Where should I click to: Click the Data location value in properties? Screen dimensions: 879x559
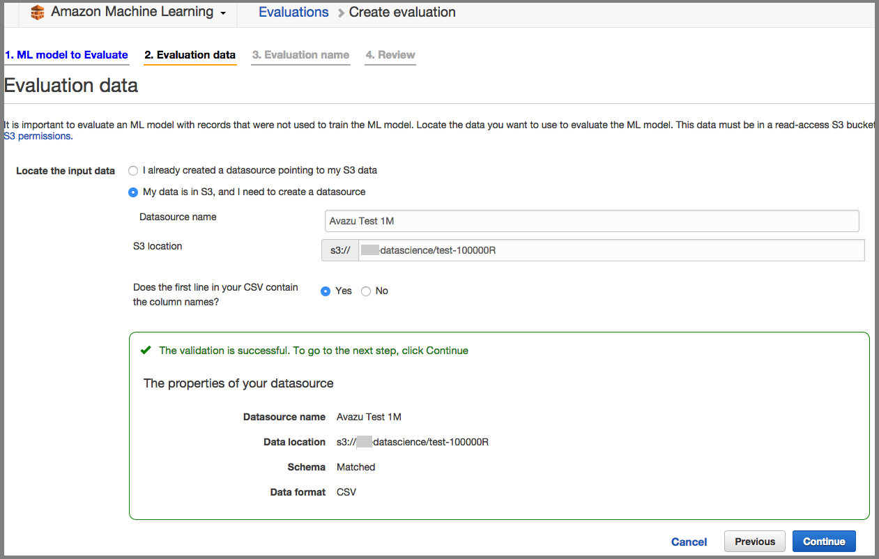(413, 442)
